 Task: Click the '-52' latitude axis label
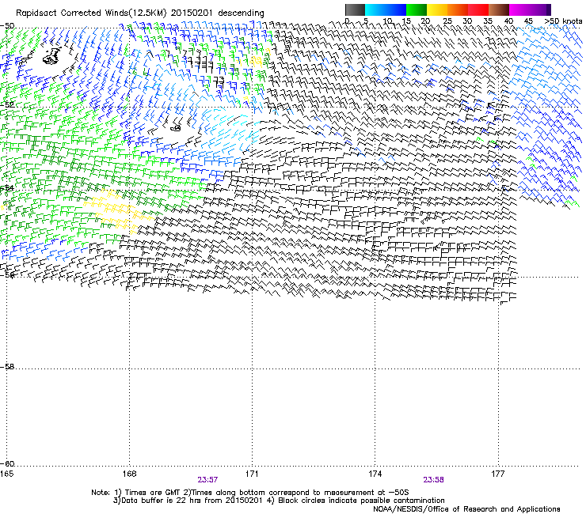7,104
